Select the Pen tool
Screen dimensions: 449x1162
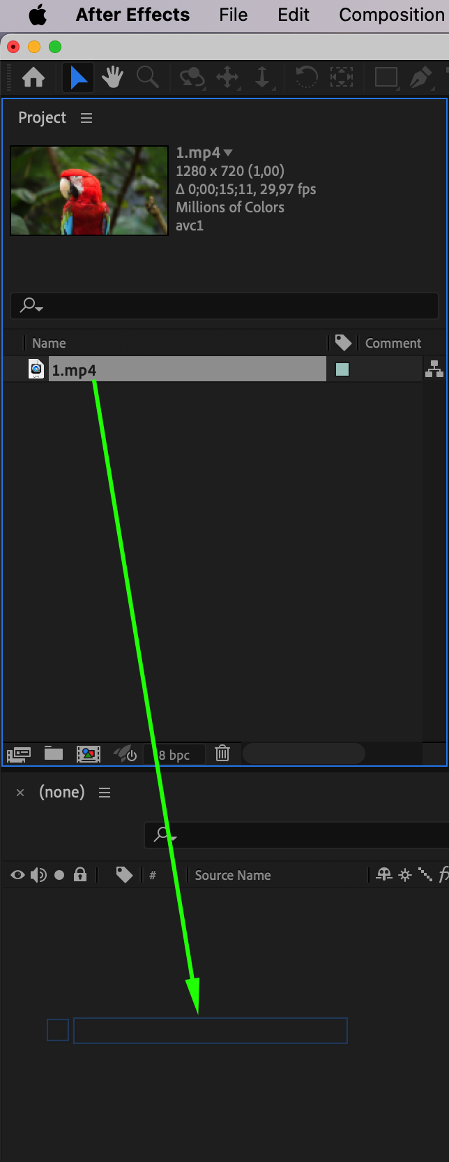click(420, 77)
